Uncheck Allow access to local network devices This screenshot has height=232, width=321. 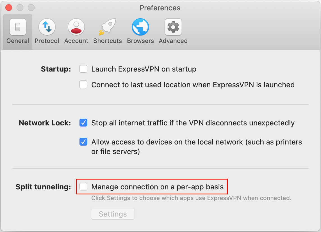[x=83, y=142]
